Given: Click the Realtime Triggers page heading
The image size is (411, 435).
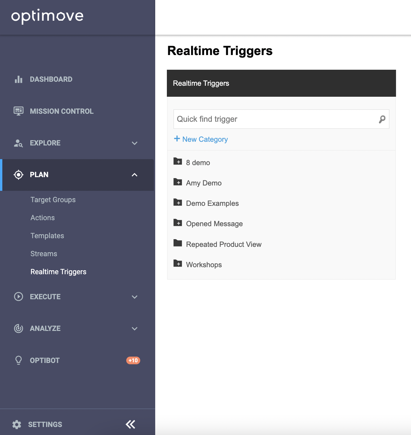Looking at the screenshot, I should pyautogui.click(x=220, y=51).
